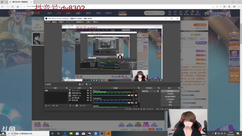The image size is (242, 136).
Task: Open OBS 编辑(E) menu
Action: tap(54, 22)
